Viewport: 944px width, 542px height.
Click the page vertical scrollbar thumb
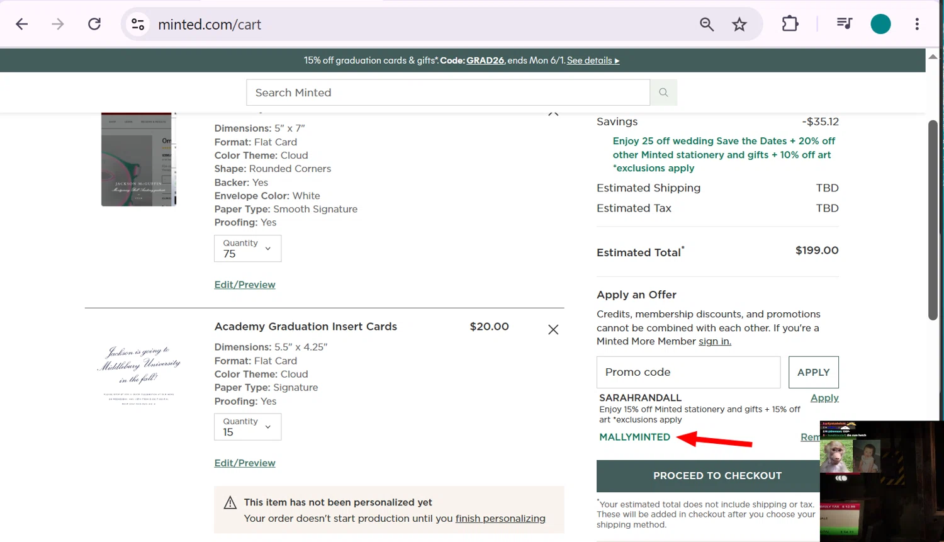tap(933, 220)
